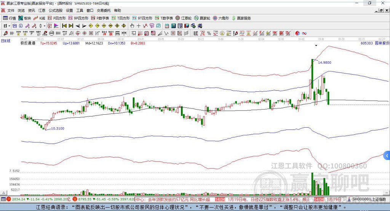Click the red floppy save icon
Screen dimensions: 390x211
(x=187, y=26)
